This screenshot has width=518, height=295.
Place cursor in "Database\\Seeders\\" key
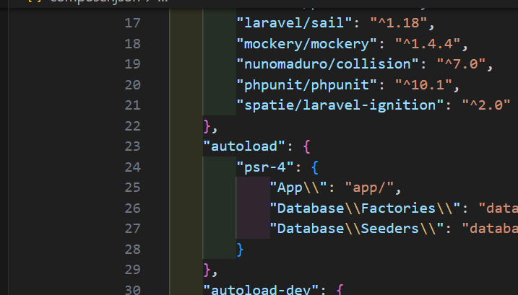[357, 229]
